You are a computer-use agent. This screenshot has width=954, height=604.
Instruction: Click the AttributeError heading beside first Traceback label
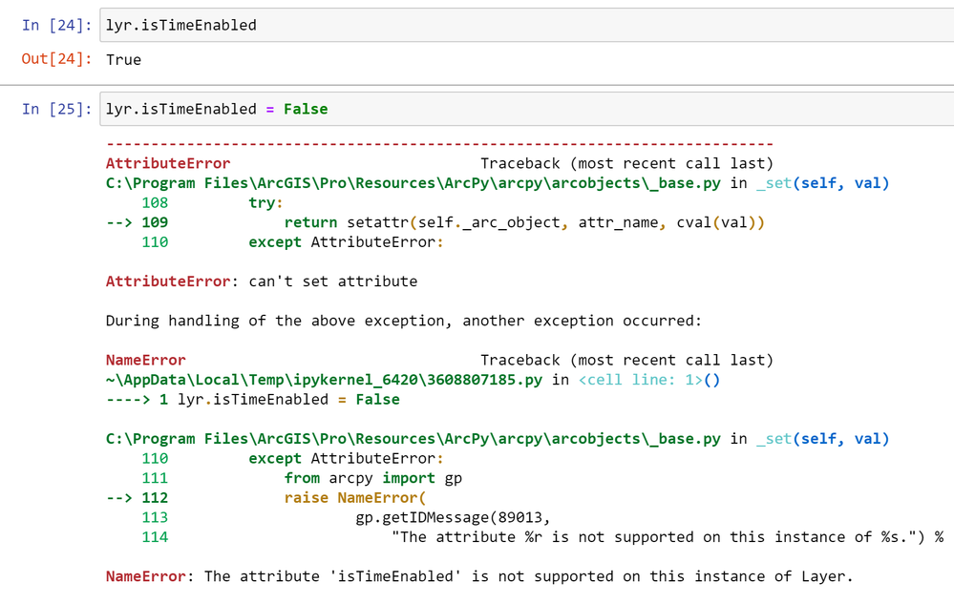(168, 163)
